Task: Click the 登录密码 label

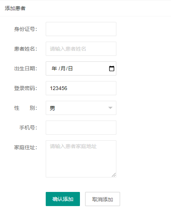Action: (26, 88)
